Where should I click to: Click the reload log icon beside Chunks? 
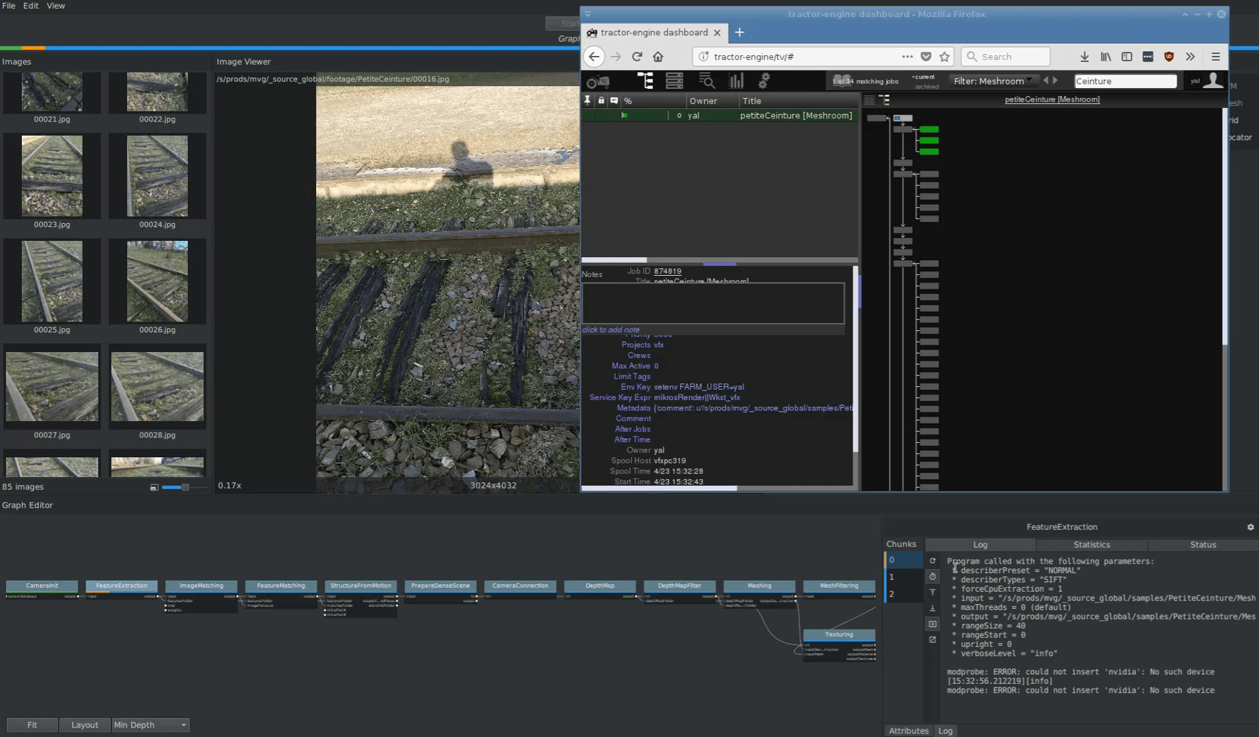pos(933,561)
